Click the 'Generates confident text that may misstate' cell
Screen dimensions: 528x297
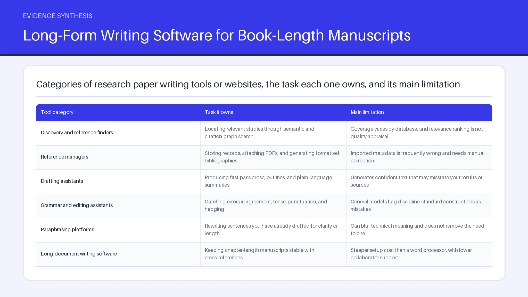(419, 181)
